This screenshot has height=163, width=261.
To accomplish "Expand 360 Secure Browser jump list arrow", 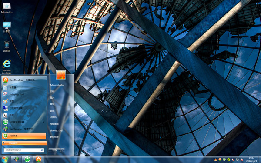I will (x=44, y=122).
